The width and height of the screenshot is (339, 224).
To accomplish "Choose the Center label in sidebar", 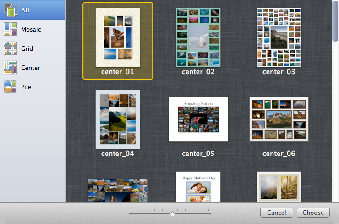I will point(31,68).
